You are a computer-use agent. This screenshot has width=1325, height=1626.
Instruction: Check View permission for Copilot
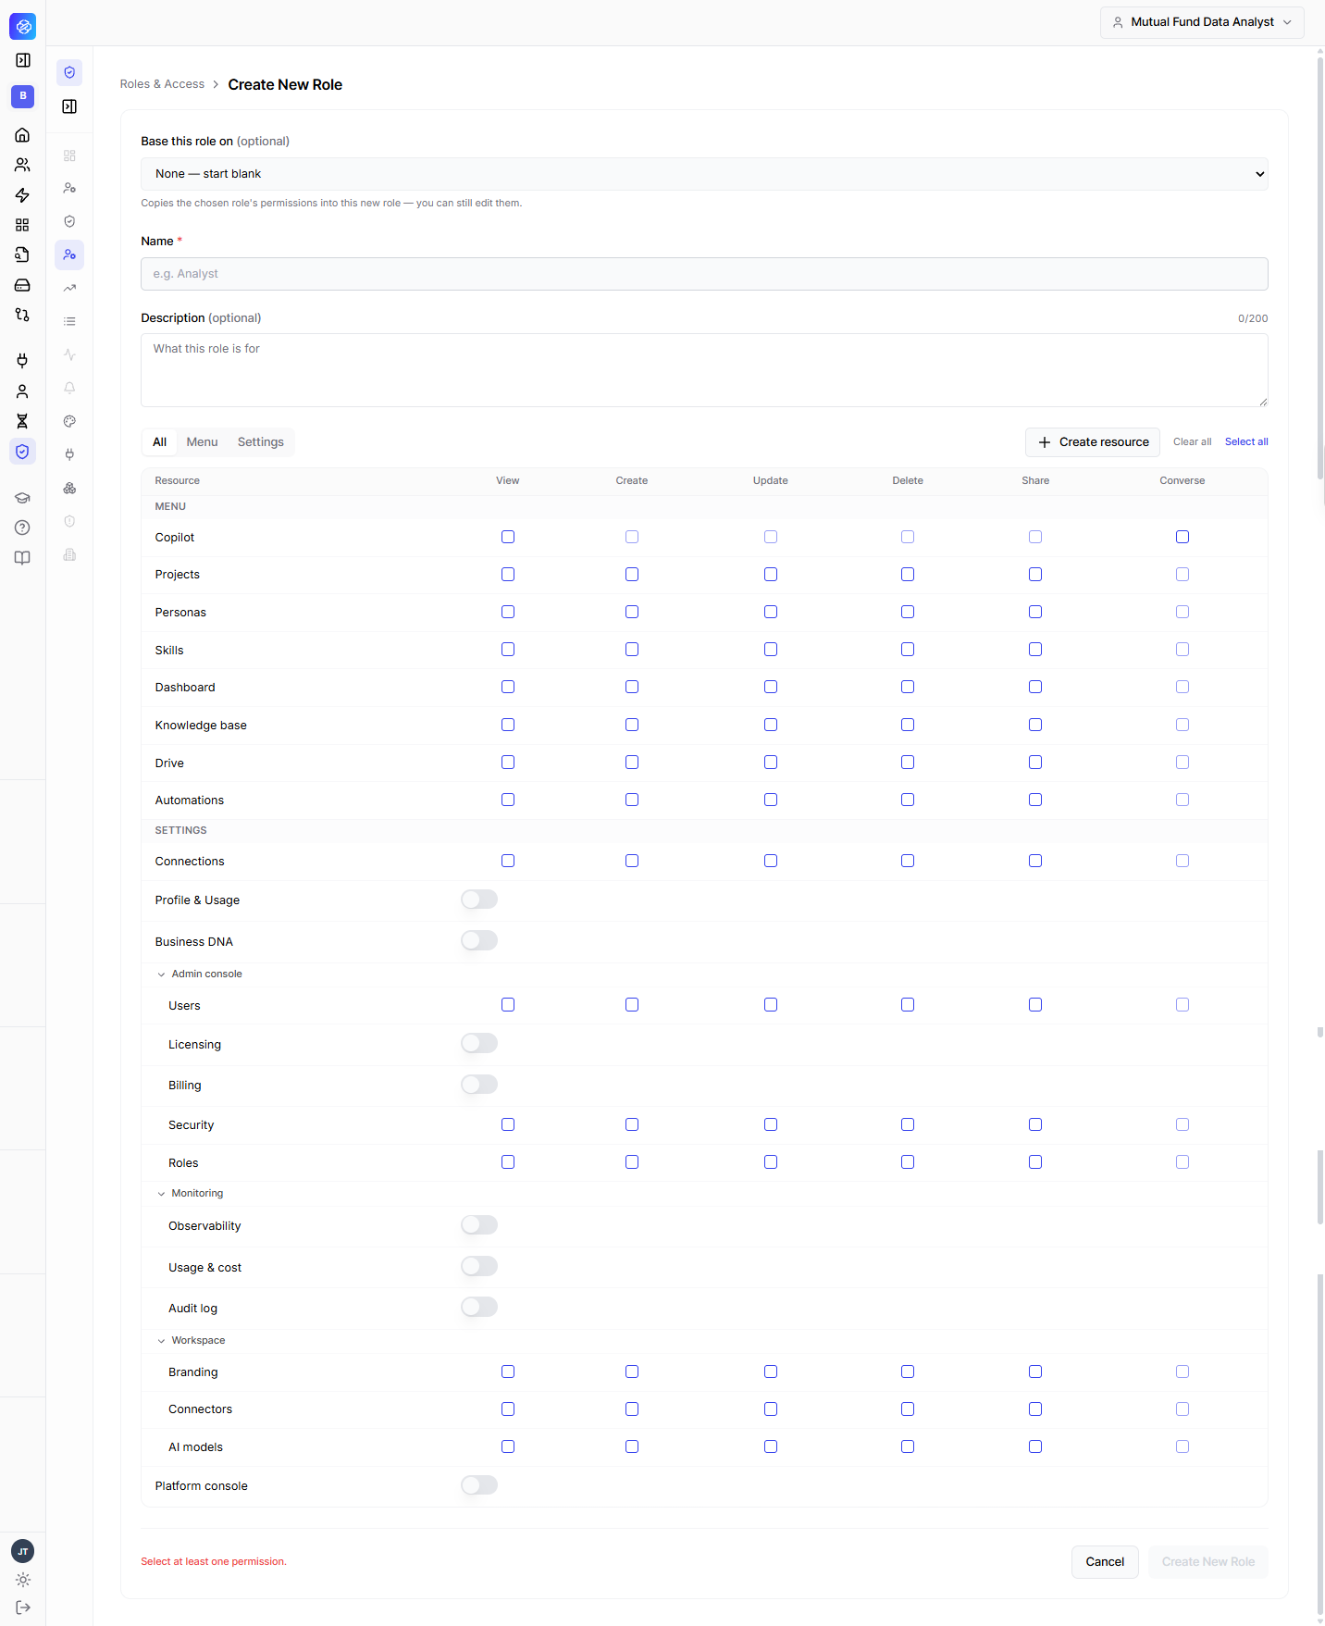508,537
